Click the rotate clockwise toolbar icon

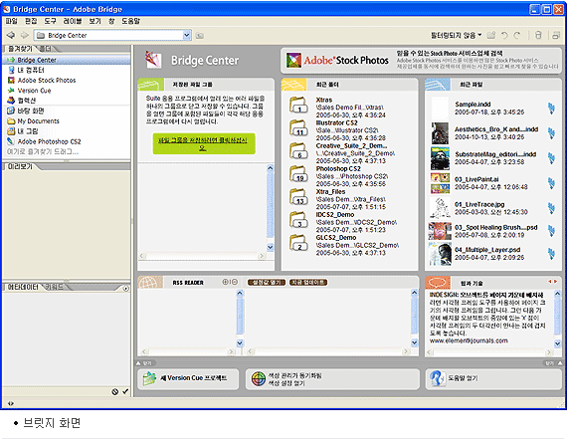[x=517, y=35]
